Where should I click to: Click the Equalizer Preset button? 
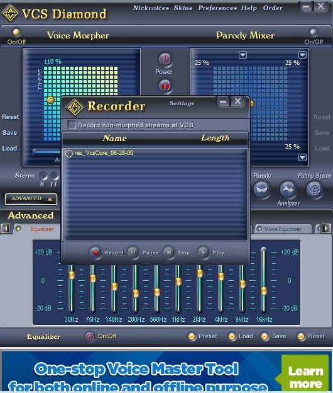192,336
